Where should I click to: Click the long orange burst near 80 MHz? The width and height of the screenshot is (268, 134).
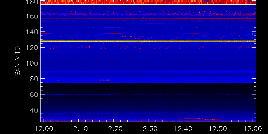105,80
